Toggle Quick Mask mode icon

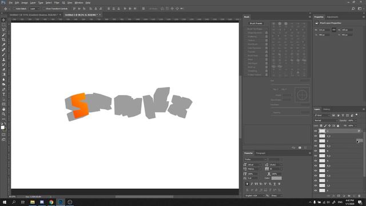[3, 134]
